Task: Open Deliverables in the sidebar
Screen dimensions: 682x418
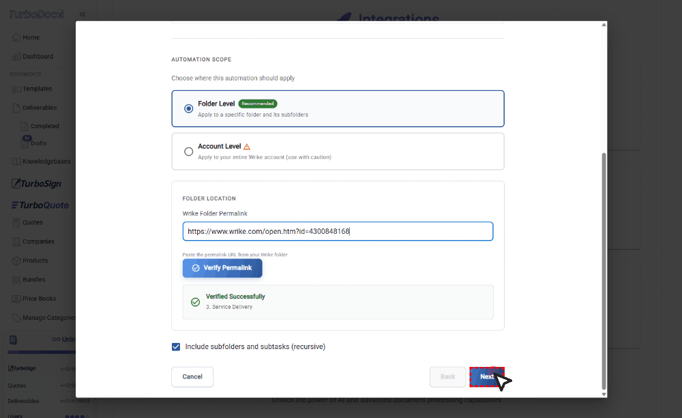Action: 41,107
